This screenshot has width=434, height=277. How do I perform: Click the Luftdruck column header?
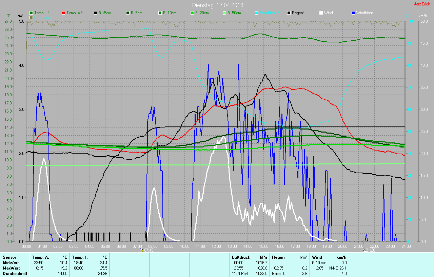coord(241,257)
